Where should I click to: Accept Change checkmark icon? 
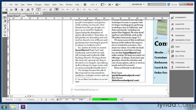(73, 9)
